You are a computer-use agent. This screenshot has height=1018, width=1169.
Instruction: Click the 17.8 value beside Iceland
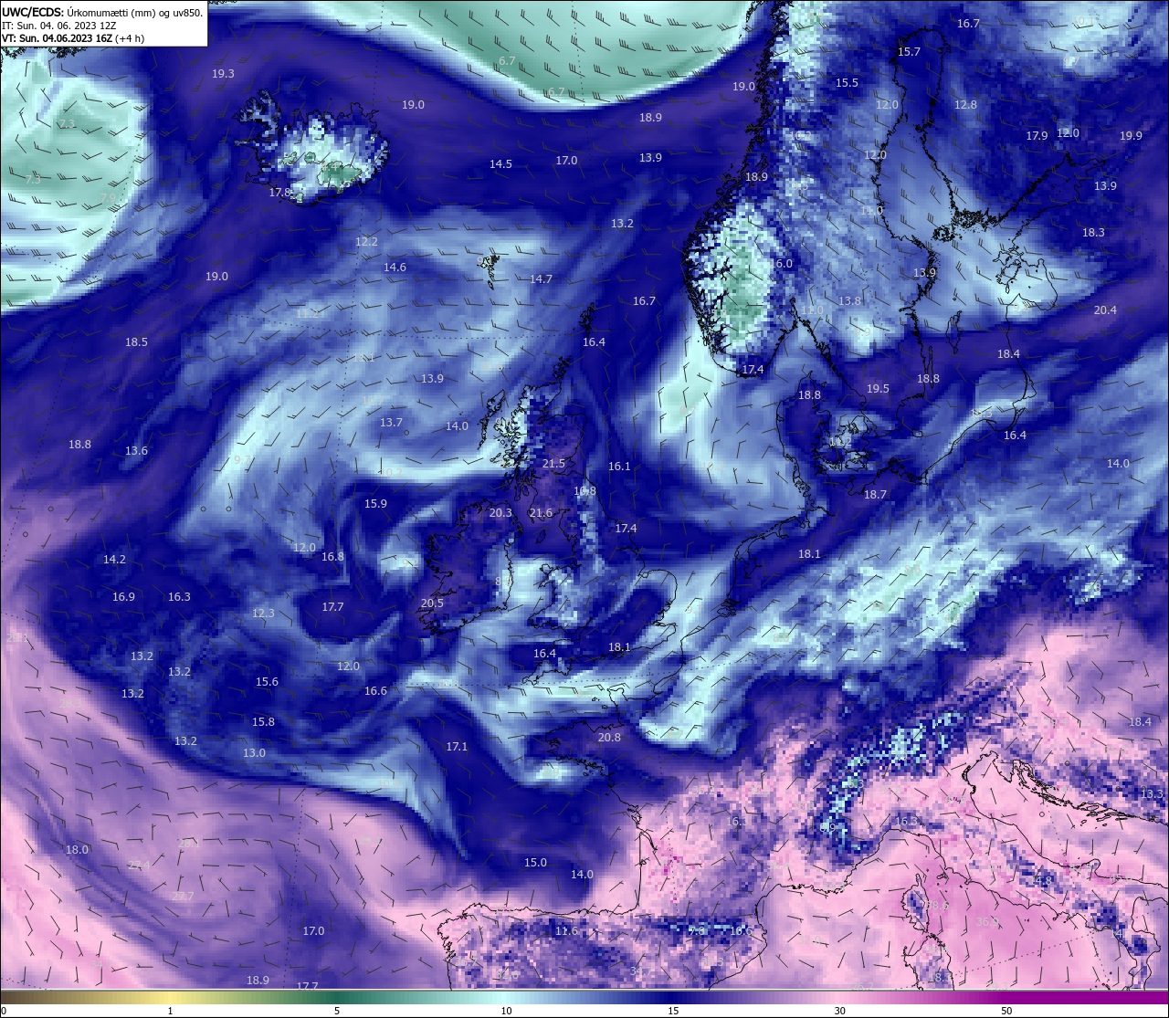[x=280, y=193]
